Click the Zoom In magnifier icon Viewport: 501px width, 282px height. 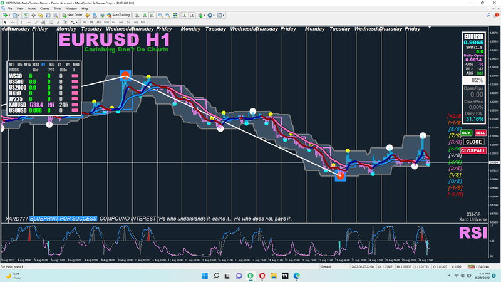pyautogui.click(x=160, y=15)
